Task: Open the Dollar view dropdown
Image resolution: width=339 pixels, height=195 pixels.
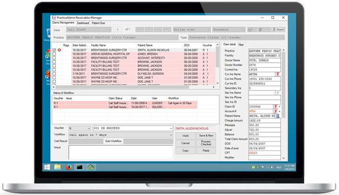Action: tap(192, 30)
